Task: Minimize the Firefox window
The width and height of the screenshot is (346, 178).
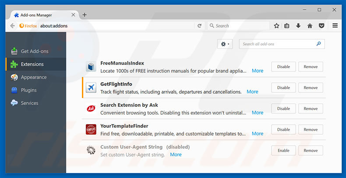Action: pyautogui.click(x=305, y=10)
